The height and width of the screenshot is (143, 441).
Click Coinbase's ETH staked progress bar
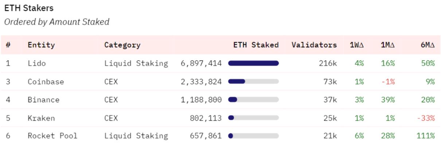(253, 82)
